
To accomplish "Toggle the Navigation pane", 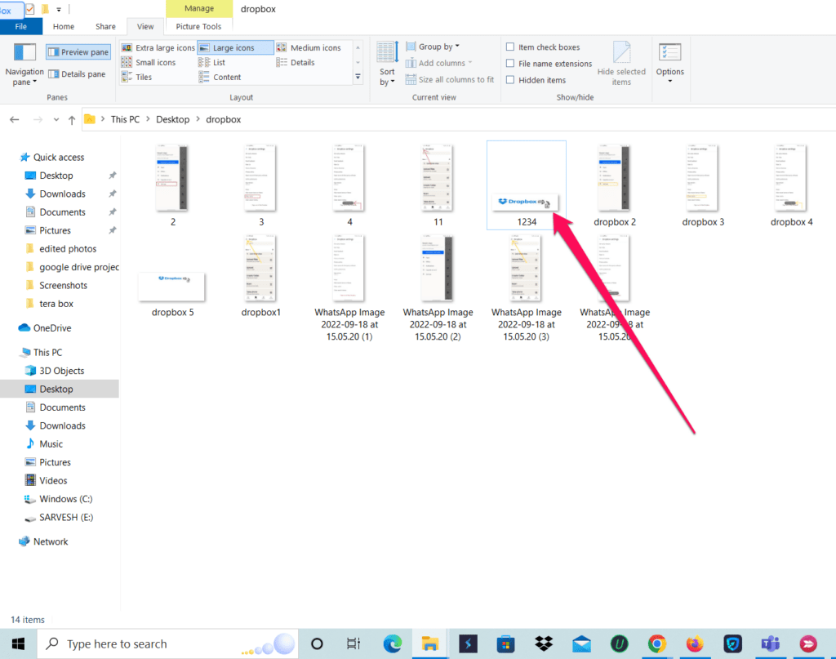I will (24, 65).
